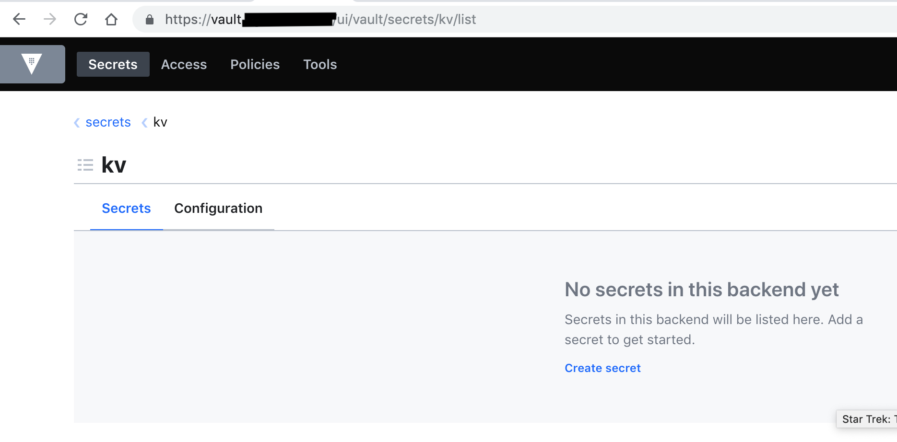897x442 pixels.
Task: Switch to the Configuration tab
Action: (218, 208)
